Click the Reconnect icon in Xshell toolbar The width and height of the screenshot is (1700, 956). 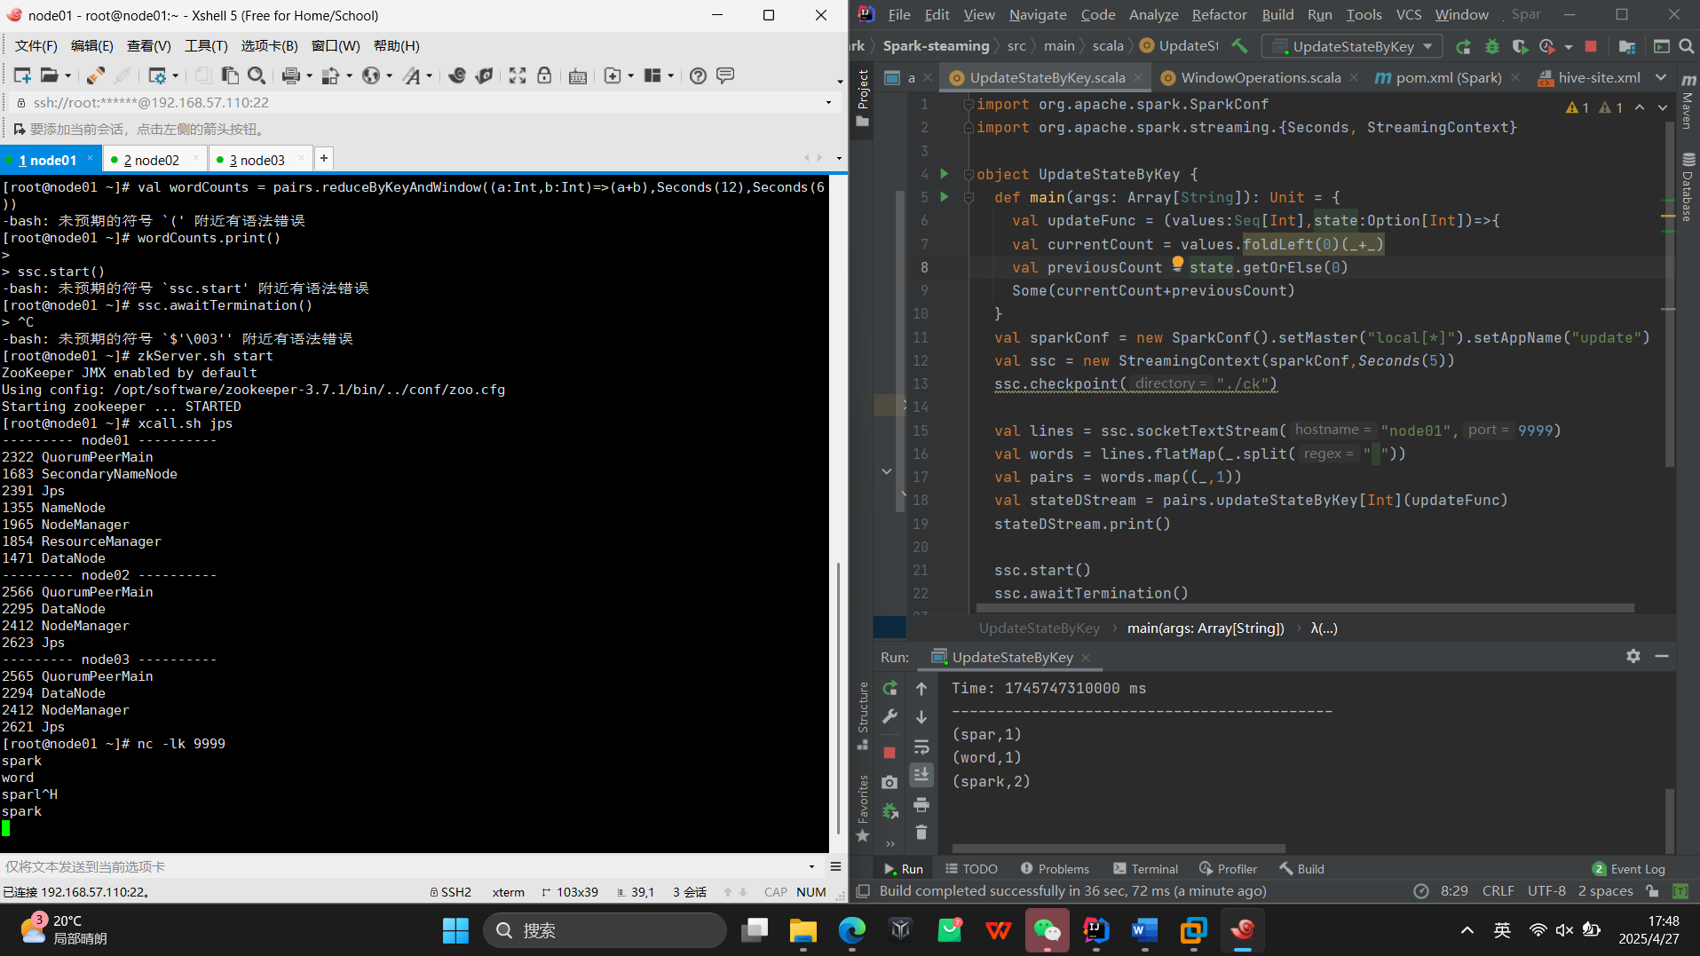point(96,75)
